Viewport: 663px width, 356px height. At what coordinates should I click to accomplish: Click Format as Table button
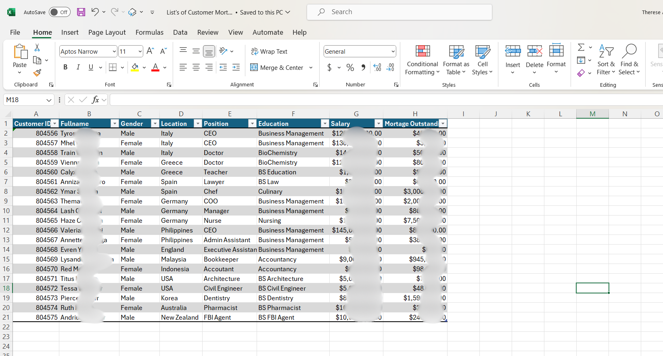coord(456,60)
